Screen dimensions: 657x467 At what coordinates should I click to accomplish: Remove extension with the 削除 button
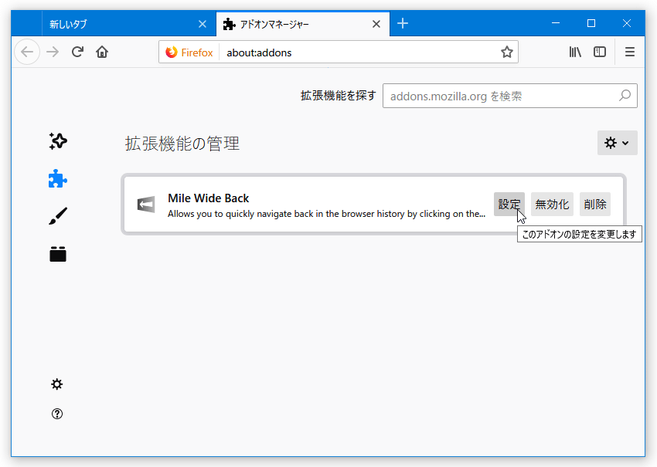595,205
